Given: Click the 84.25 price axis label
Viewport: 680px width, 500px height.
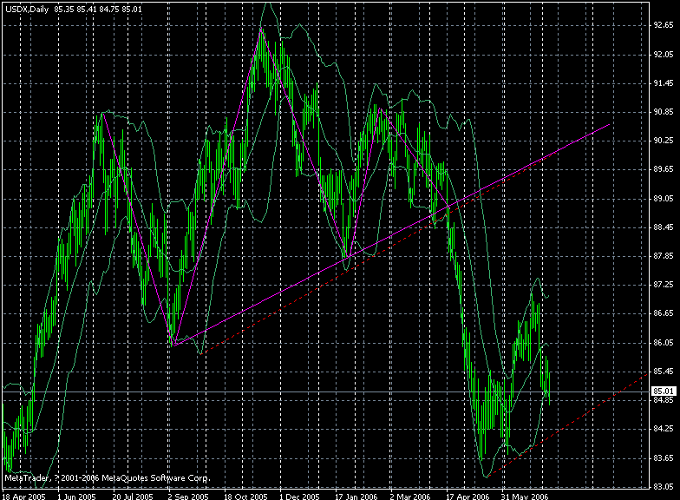Looking at the screenshot, I should tap(664, 429).
